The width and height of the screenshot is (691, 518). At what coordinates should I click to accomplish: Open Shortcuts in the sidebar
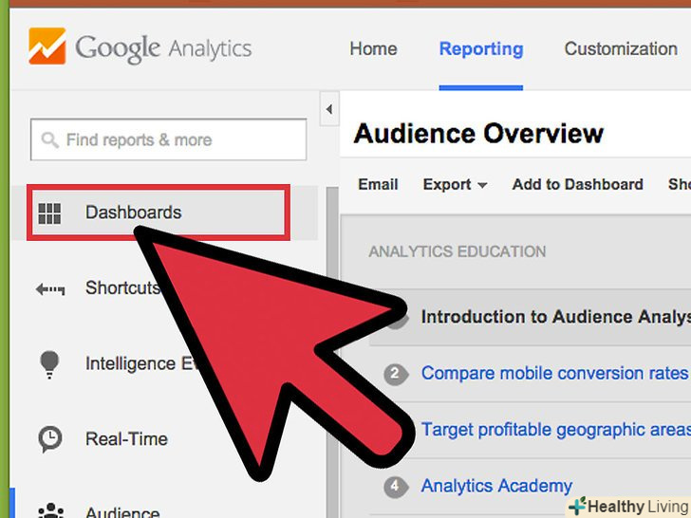[121, 288]
